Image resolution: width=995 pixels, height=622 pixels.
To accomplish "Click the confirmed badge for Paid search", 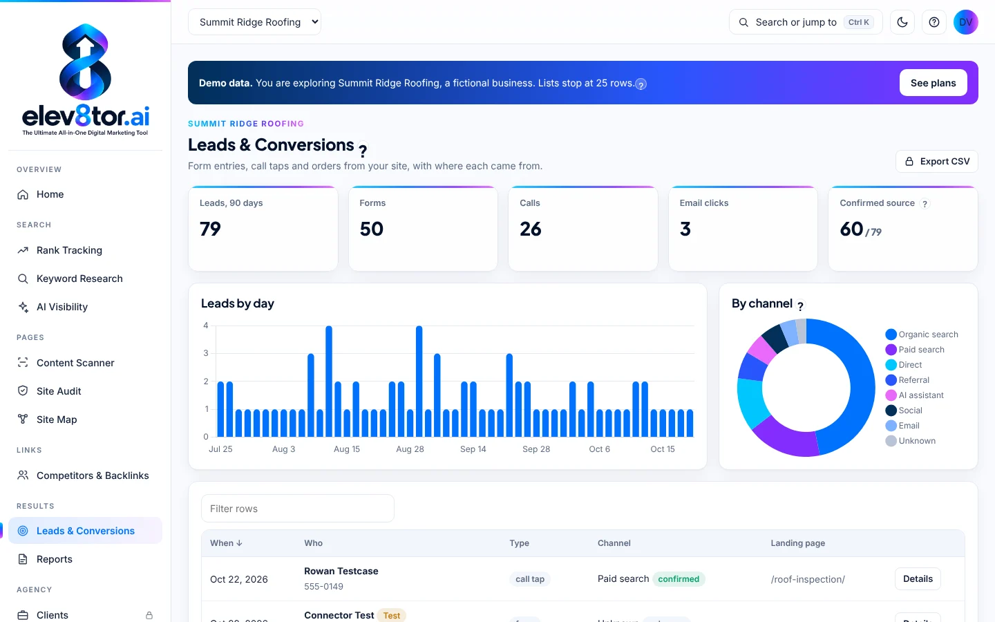I will pos(679,579).
